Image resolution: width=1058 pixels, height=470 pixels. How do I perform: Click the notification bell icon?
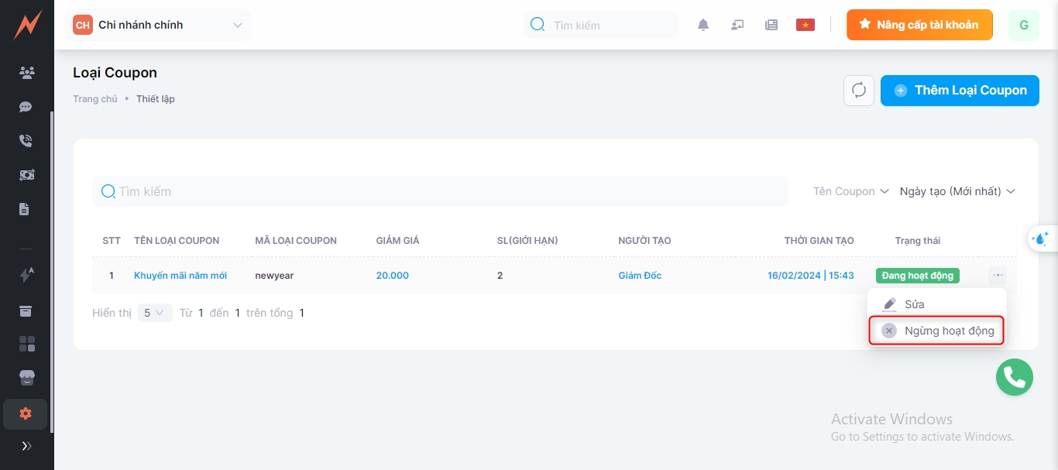tap(703, 25)
